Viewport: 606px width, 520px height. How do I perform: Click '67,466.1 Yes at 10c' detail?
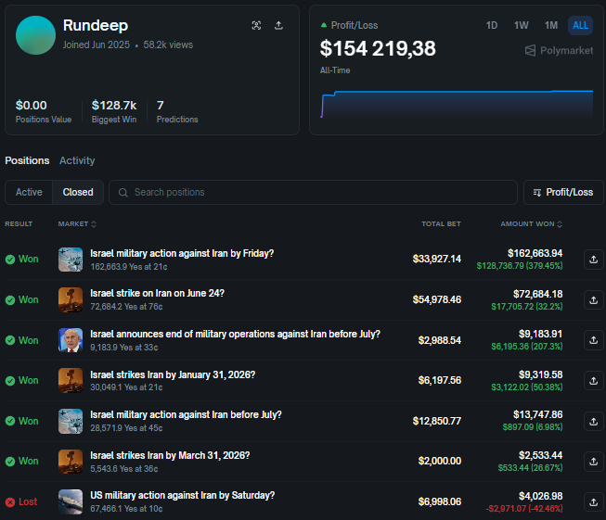point(126,509)
